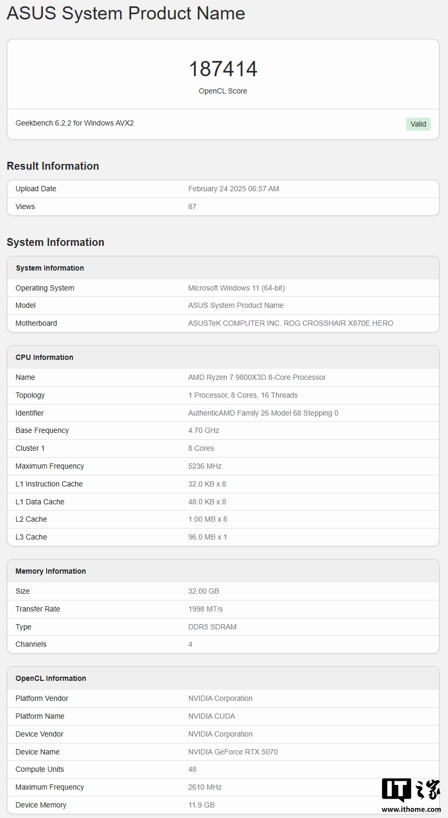Click the www.ithome.com watermark text
This screenshot has width=448, height=818.
coord(411,810)
